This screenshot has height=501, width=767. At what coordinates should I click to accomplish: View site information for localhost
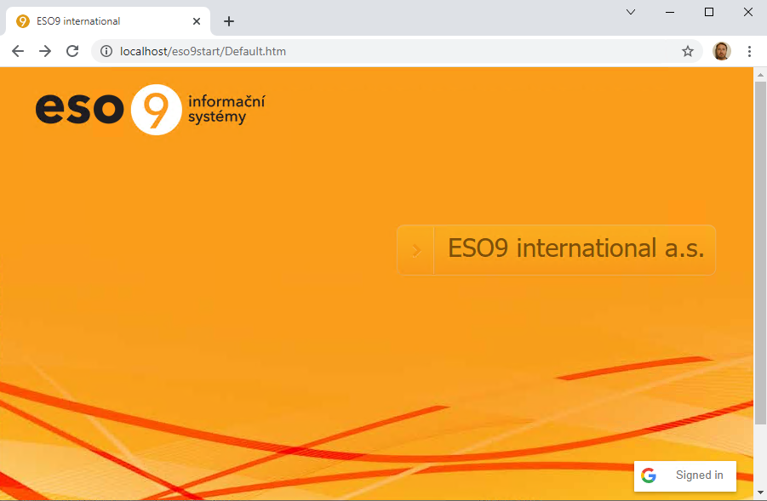pos(106,51)
